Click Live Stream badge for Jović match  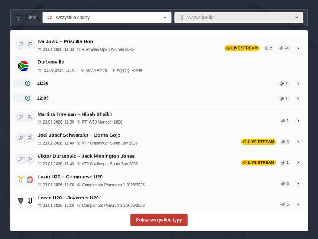click(242, 48)
